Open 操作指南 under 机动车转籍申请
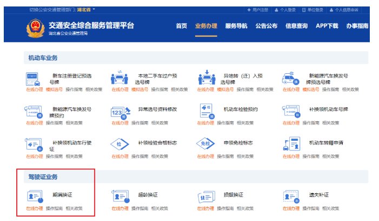This screenshot has width=379, height=221. click(311, 156)
